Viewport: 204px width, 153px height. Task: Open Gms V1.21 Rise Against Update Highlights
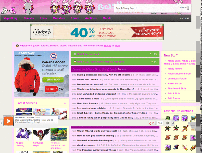101,62
